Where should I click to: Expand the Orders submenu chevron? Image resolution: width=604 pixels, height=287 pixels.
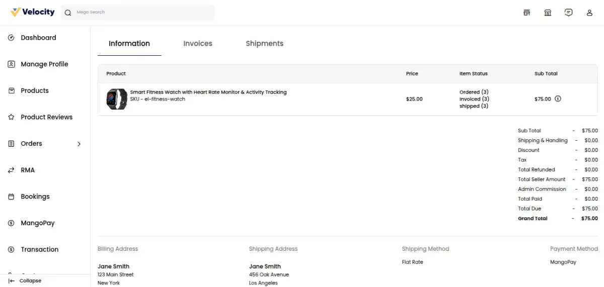(x=79, y=144)
